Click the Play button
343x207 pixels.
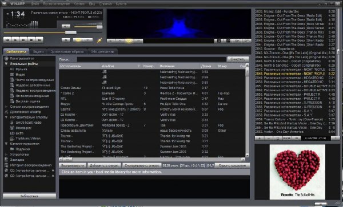[15, 40]
